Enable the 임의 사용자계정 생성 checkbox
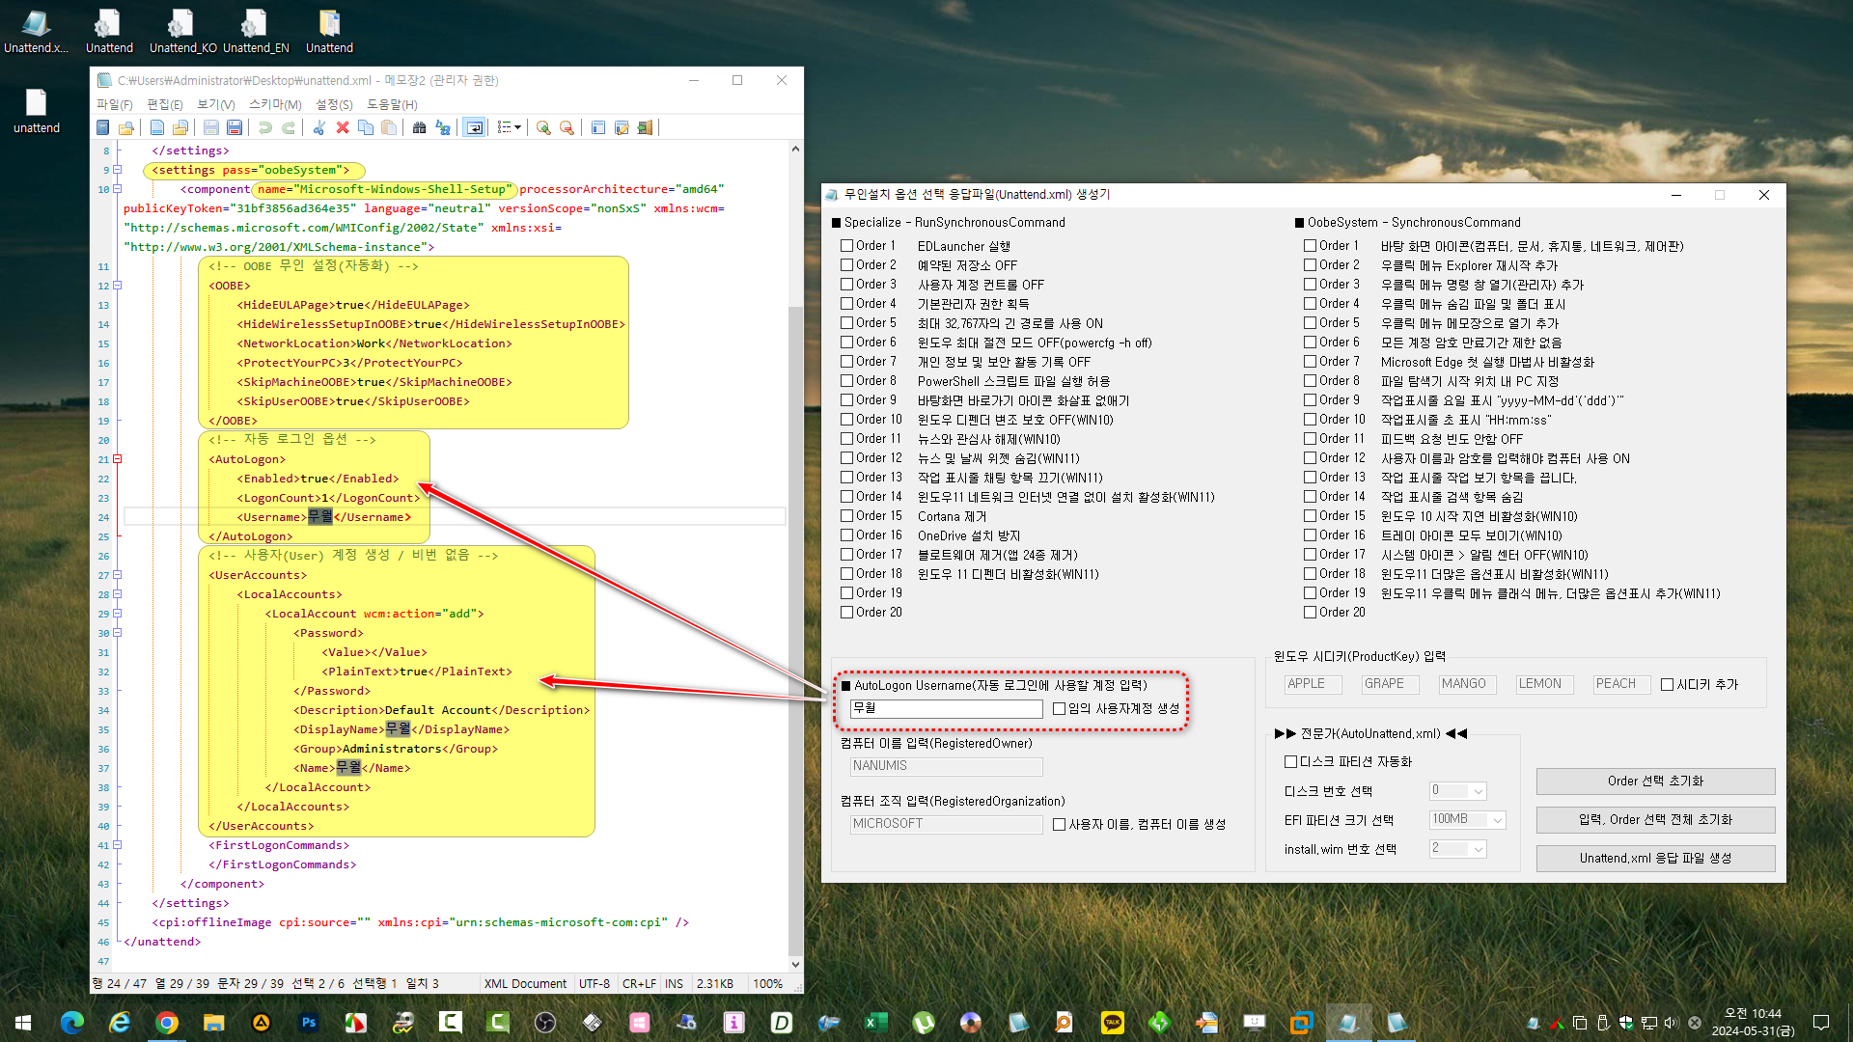1853x1042 pixels. click(x=1060, y=708)
